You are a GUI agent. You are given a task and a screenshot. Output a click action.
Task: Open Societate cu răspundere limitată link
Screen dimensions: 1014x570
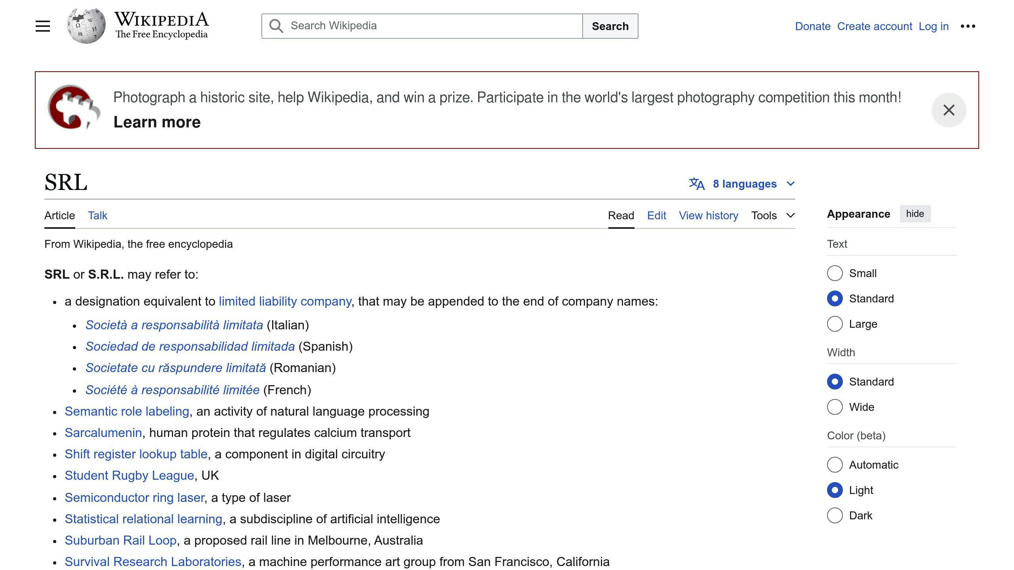point(175,368)
